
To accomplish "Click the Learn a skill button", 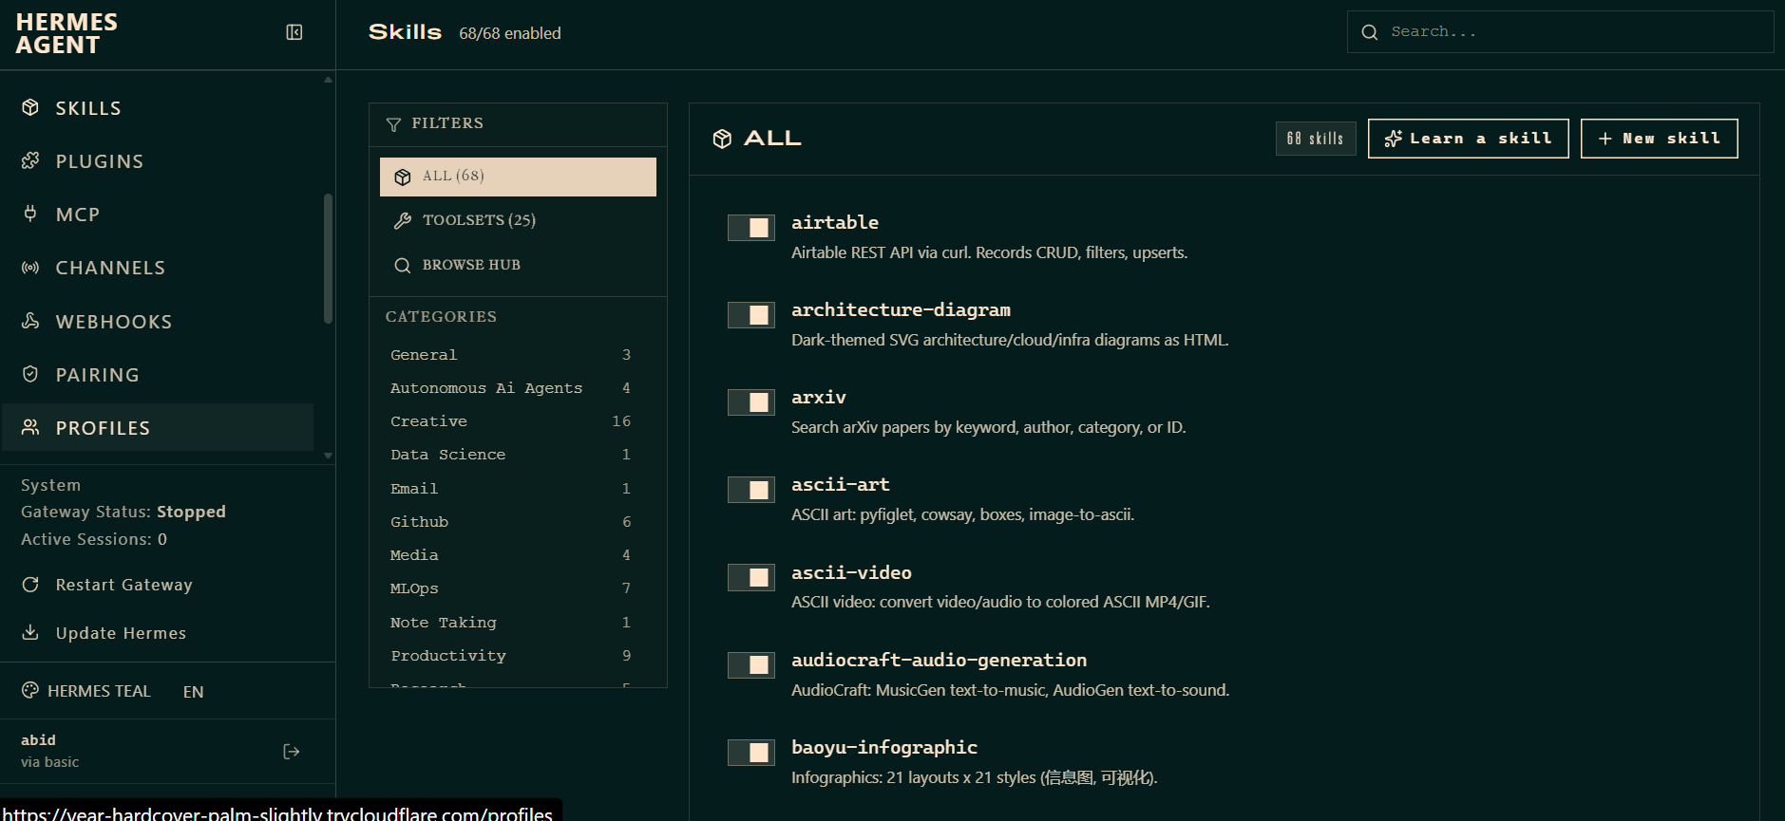I will click(1468, 139).
